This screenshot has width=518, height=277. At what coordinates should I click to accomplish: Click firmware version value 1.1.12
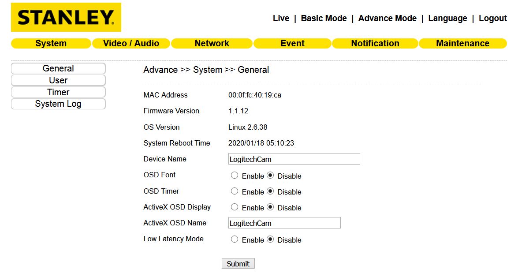pyautogui.click(x=238, y=111)
